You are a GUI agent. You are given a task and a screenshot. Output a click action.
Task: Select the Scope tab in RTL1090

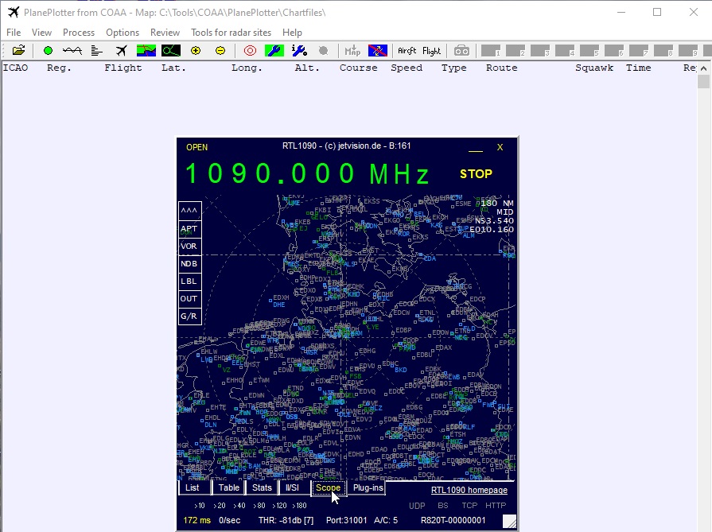tap(329, 488)
